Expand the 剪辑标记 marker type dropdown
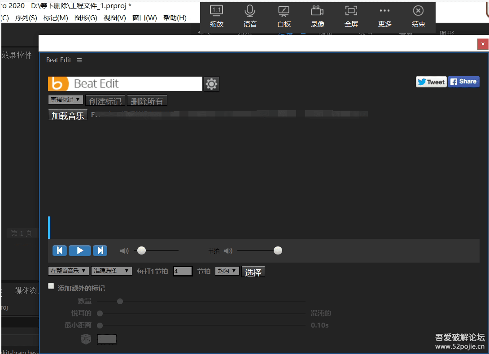Image resolution: width=489 pixels, height=354 pixels. (65, 99)
